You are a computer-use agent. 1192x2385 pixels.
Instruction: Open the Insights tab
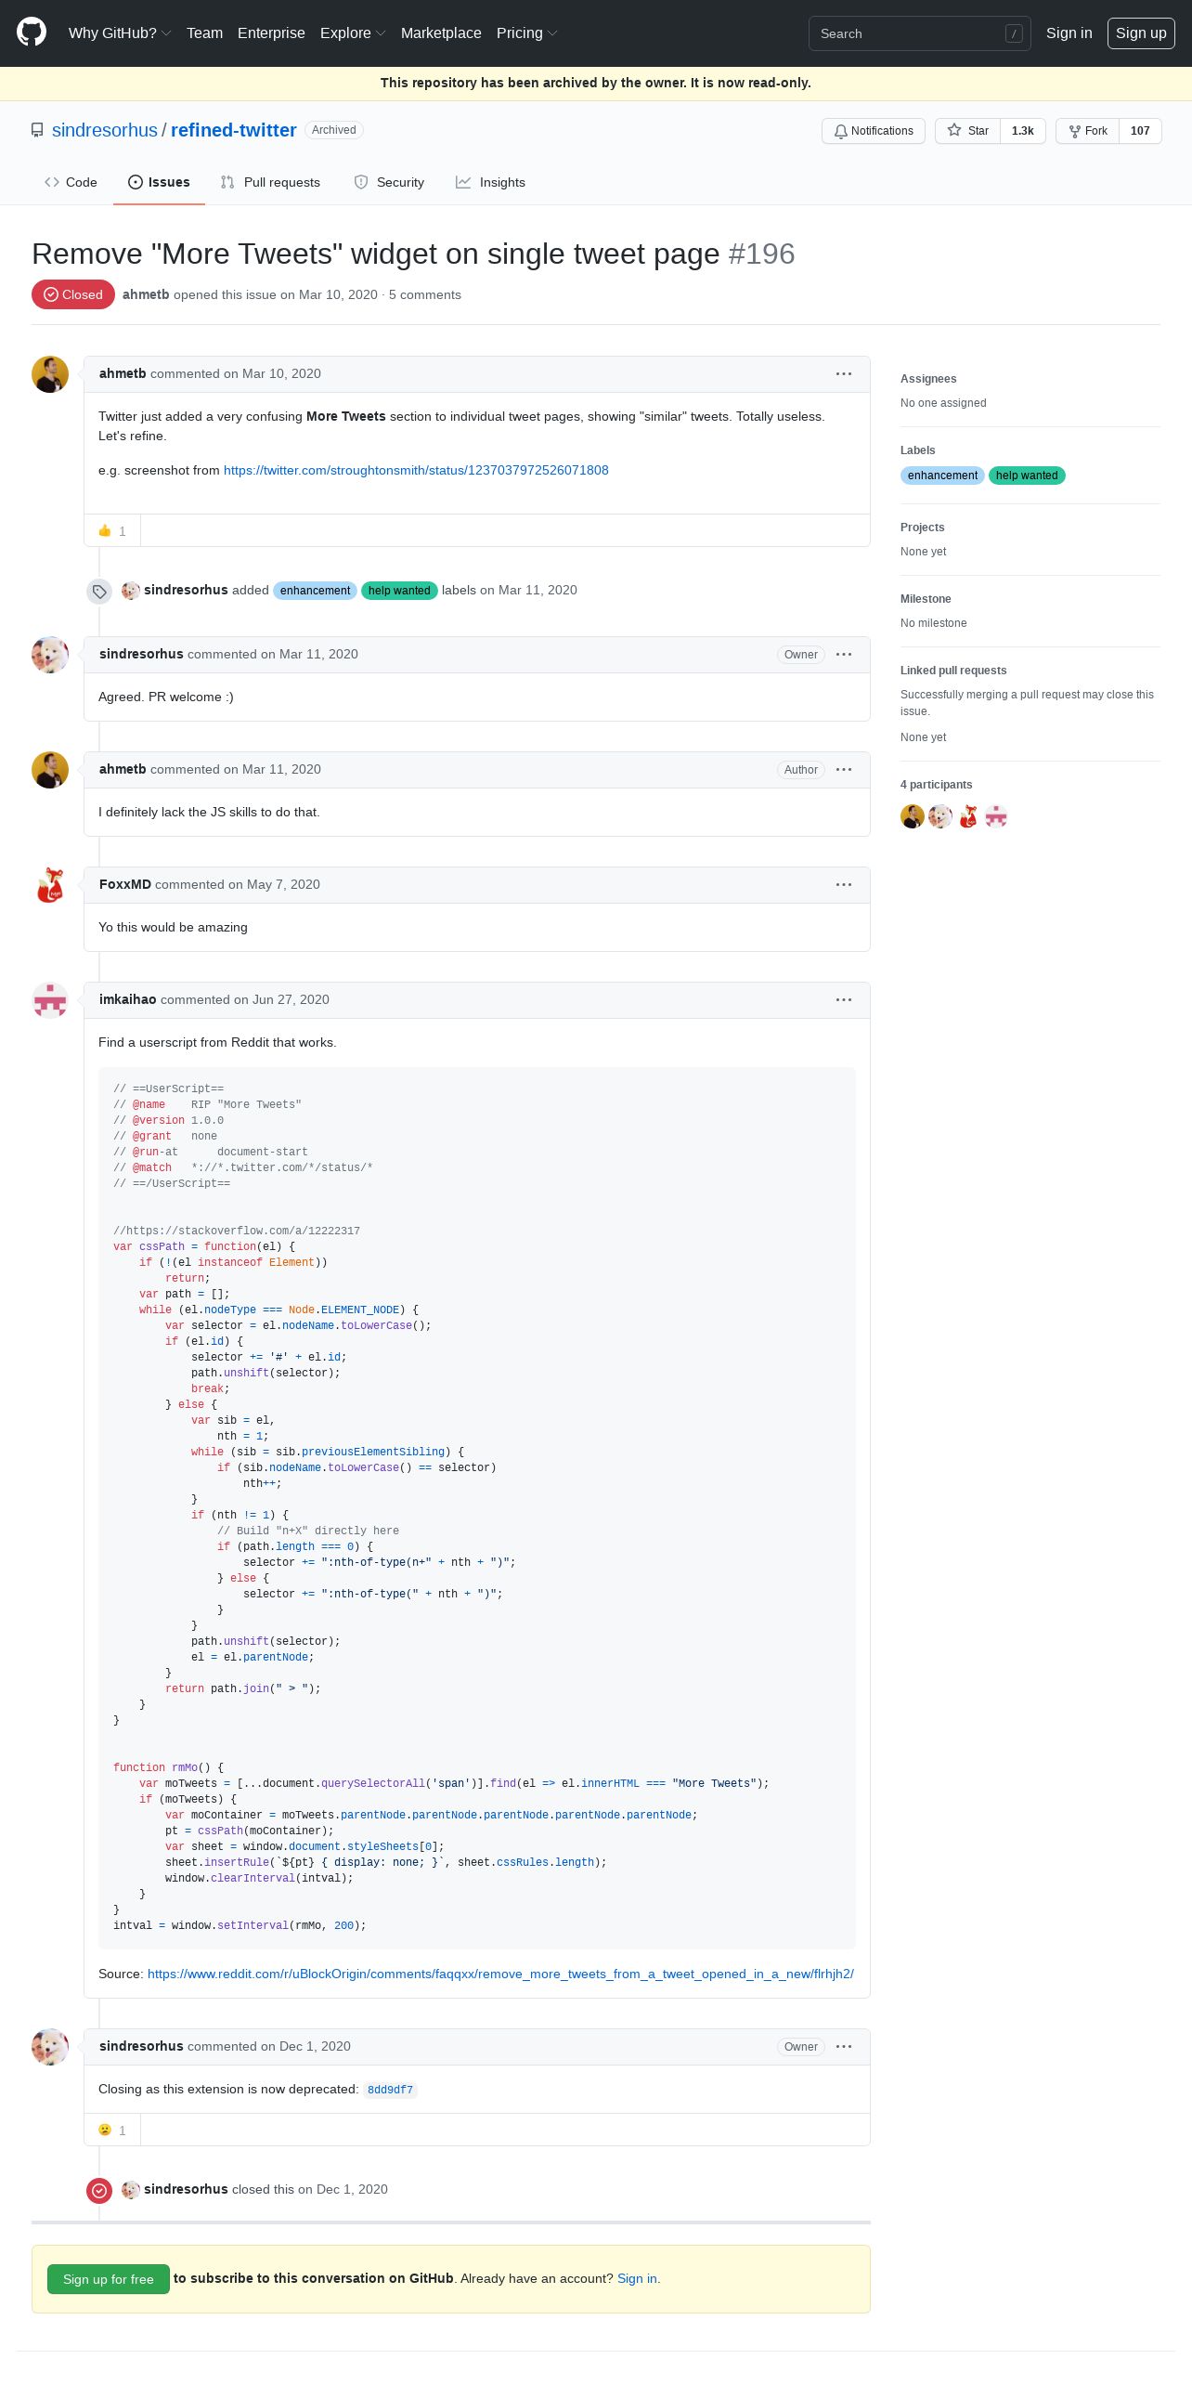(x=490, y=182)
